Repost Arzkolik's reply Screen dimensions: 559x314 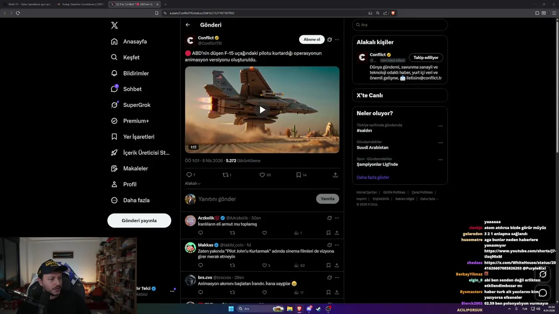coord(232,233)
